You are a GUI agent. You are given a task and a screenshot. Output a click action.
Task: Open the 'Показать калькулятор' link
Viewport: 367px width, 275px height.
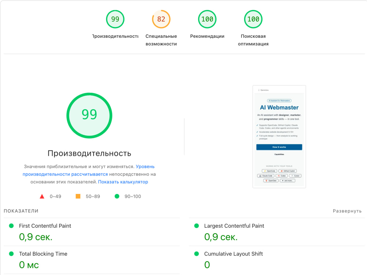coord(123,182)
